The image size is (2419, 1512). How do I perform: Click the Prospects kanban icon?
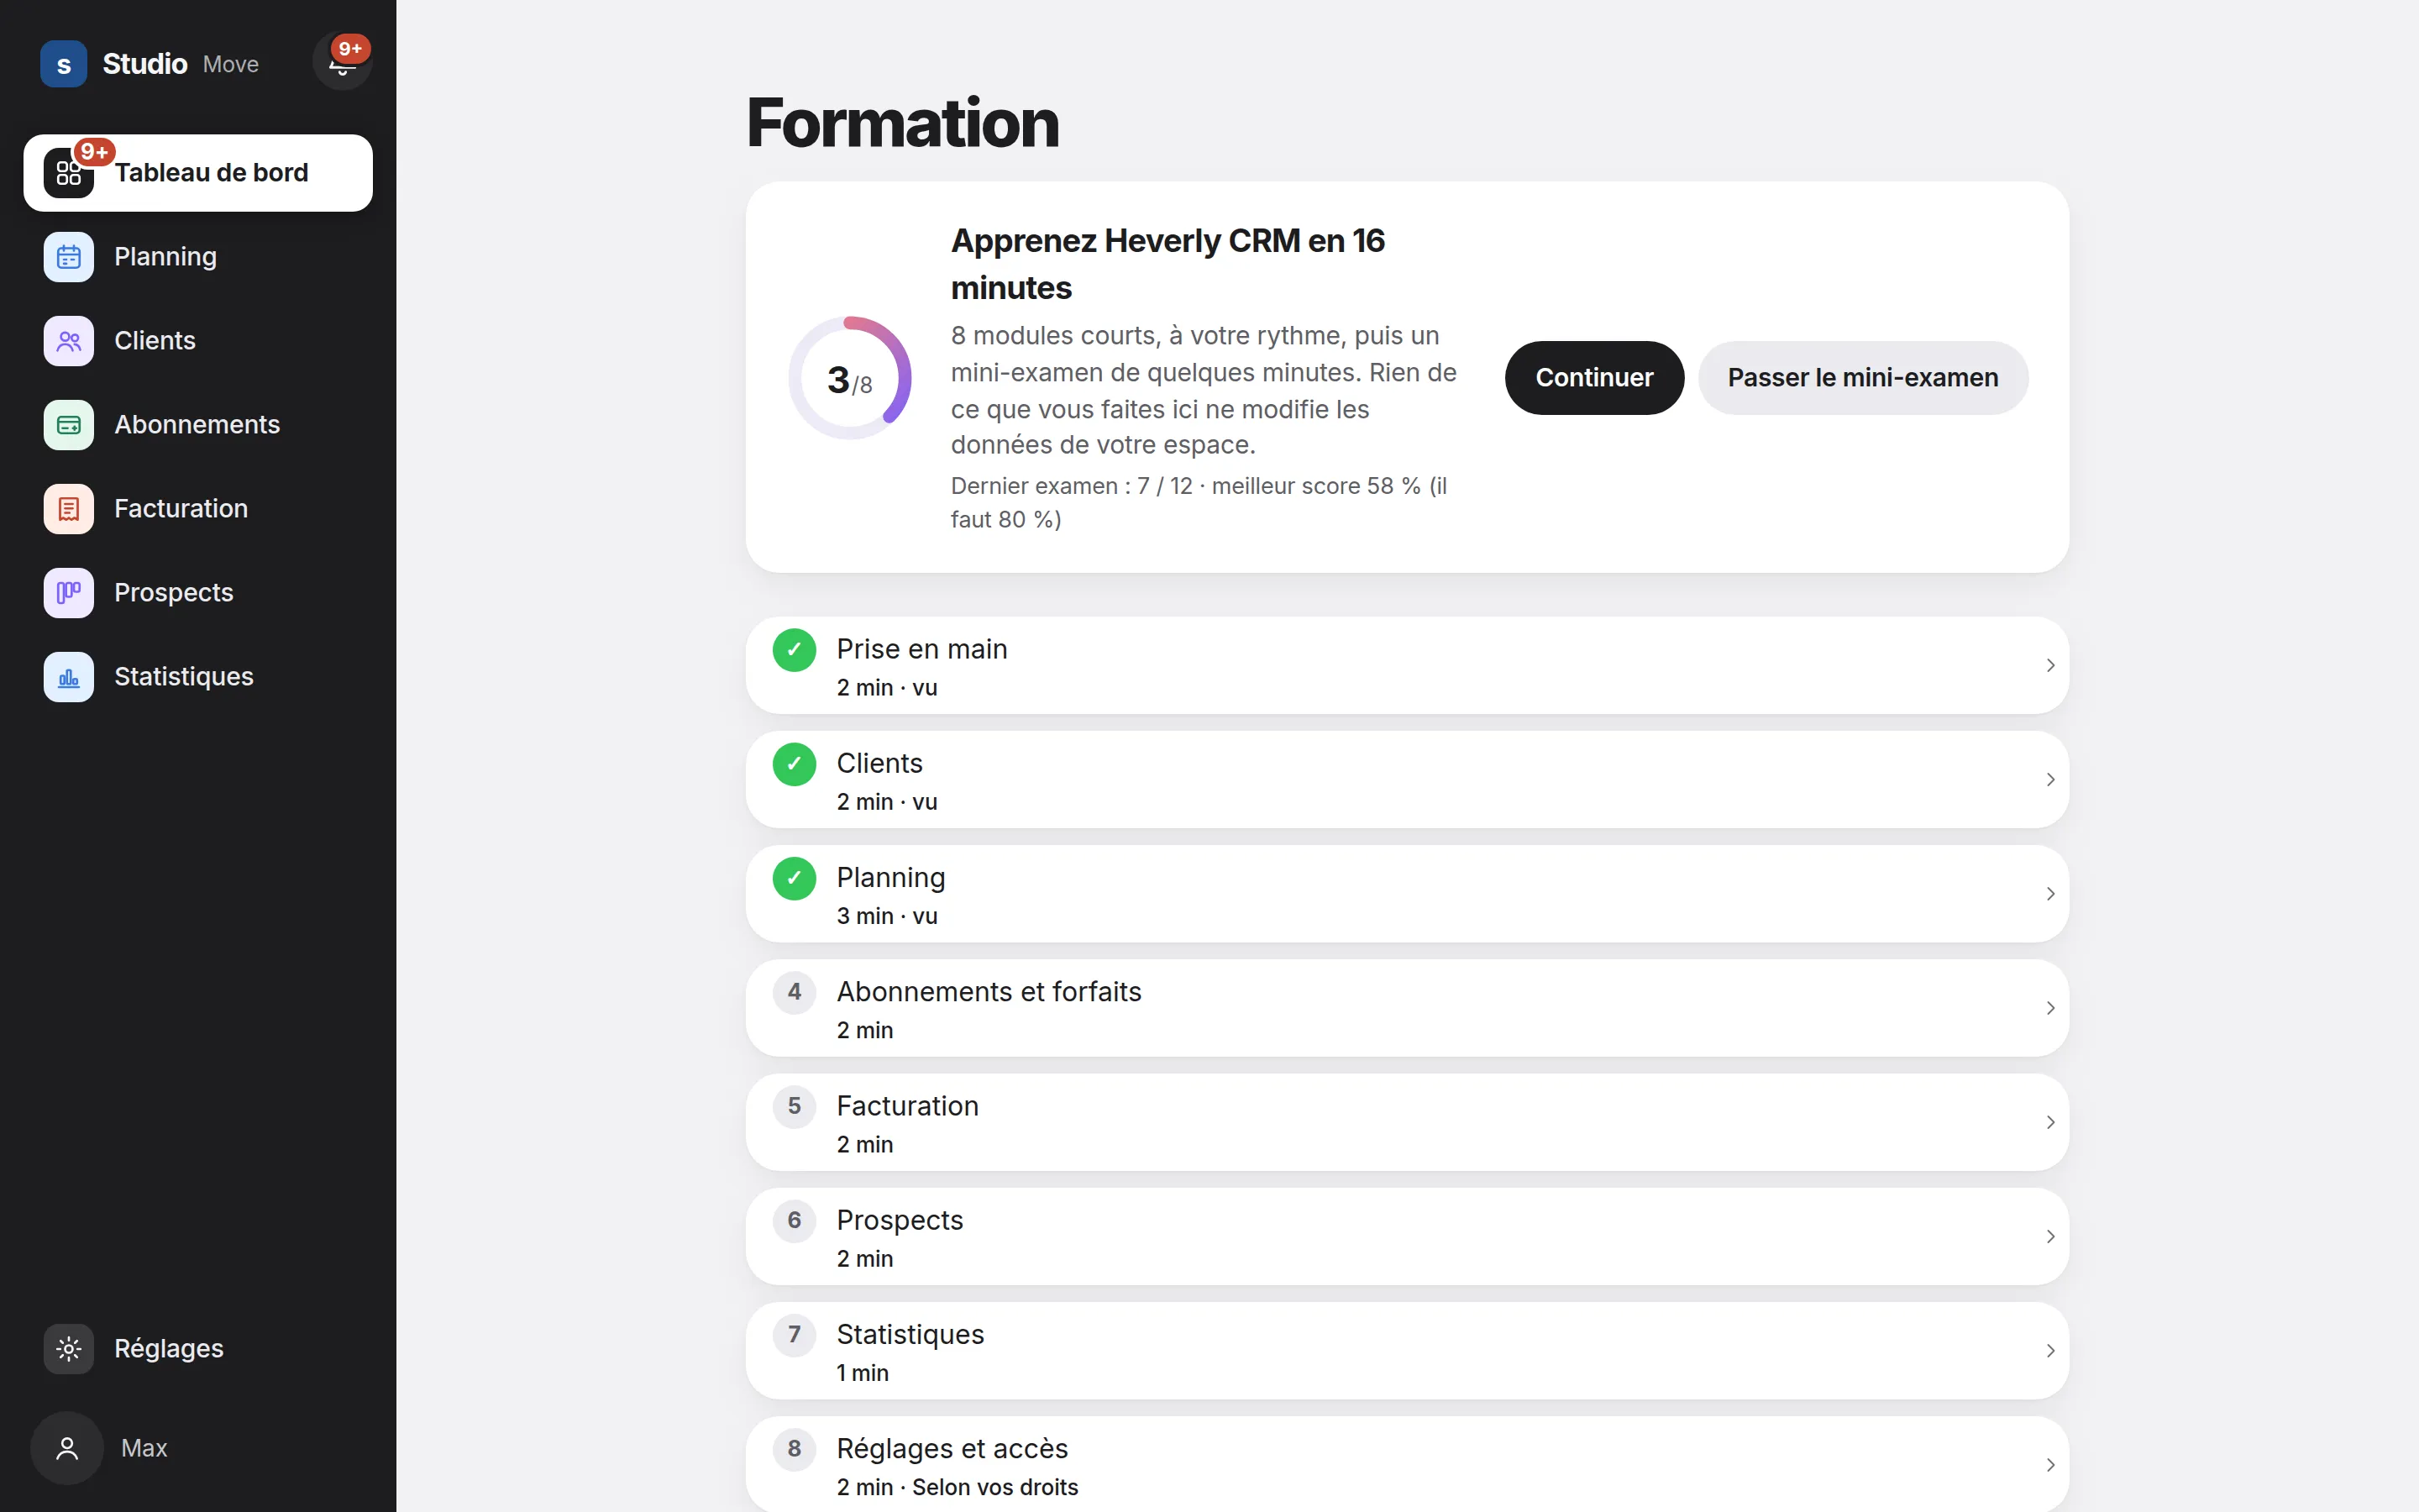[69, 593]
